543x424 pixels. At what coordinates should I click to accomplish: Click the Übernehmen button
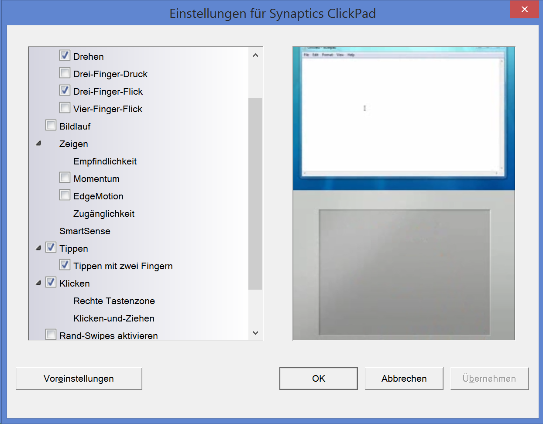coord(489,379)
